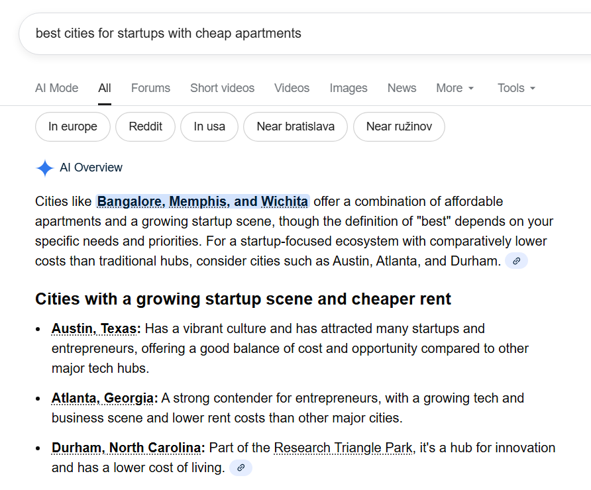
Task: Open the Tools dropdown
Action: click(516, 87)
